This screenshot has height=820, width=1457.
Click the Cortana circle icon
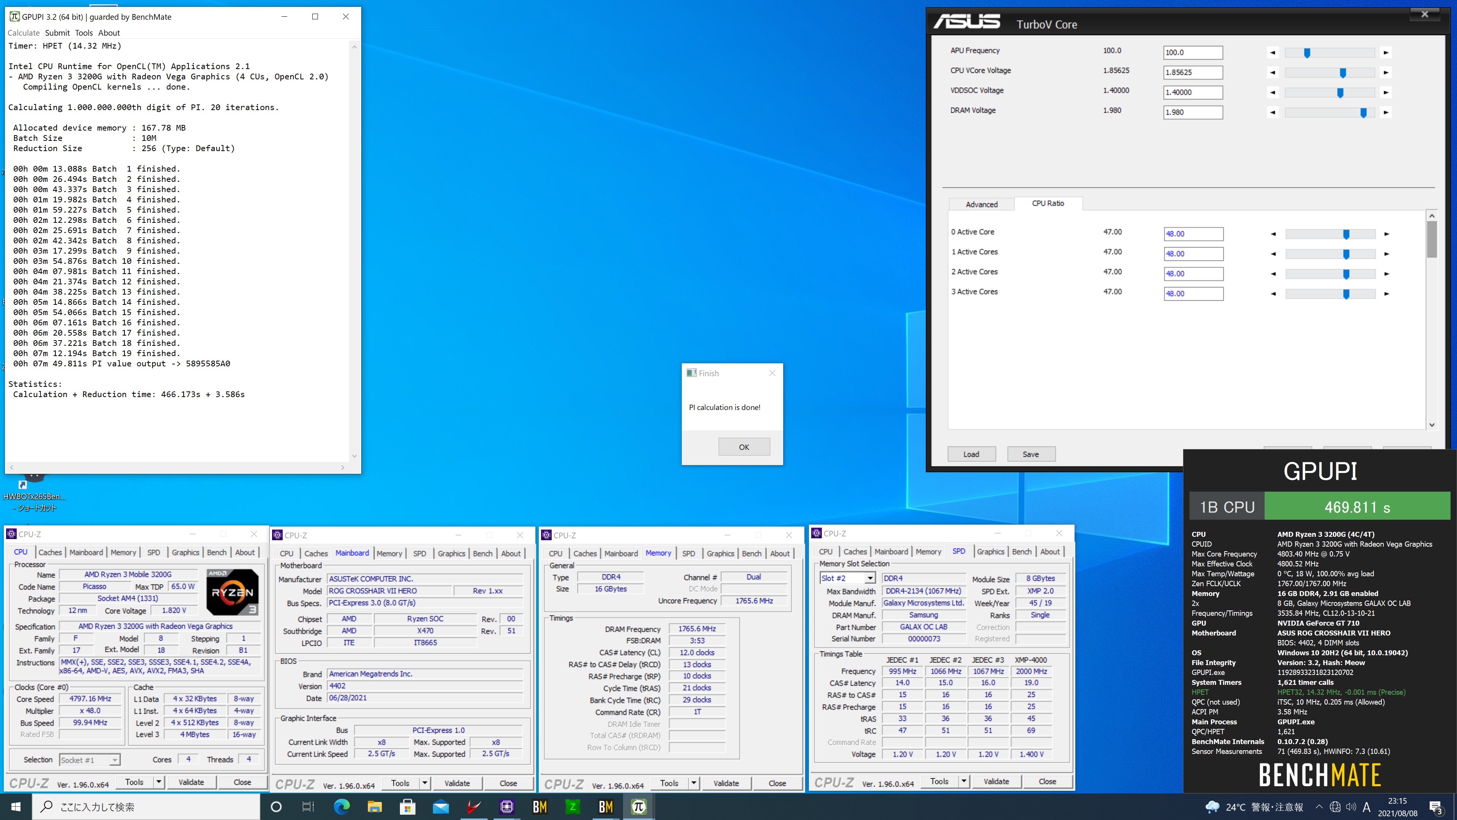coord(276,806)
